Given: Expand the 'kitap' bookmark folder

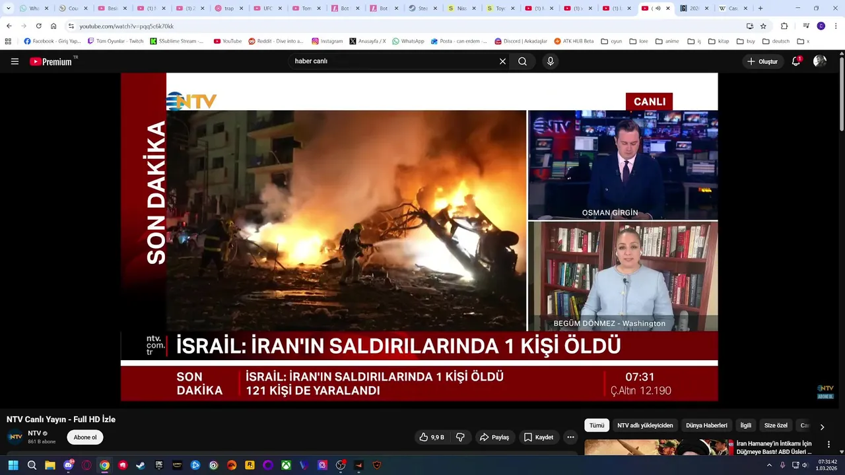Looking at the screenshot, I should 718,41.
